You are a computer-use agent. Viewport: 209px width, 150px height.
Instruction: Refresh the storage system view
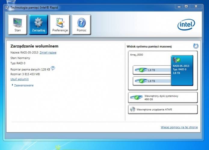196,46
